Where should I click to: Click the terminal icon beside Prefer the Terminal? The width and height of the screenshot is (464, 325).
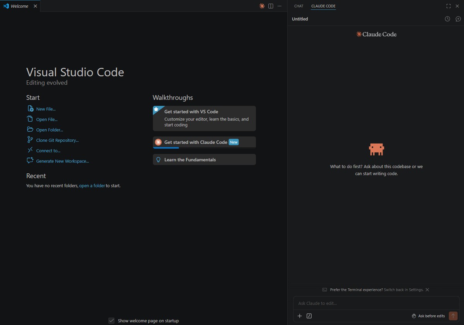point(325,290)
